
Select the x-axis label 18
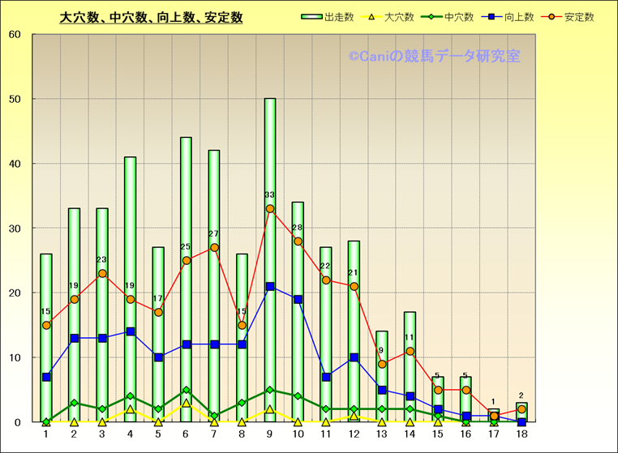[521, 435]
